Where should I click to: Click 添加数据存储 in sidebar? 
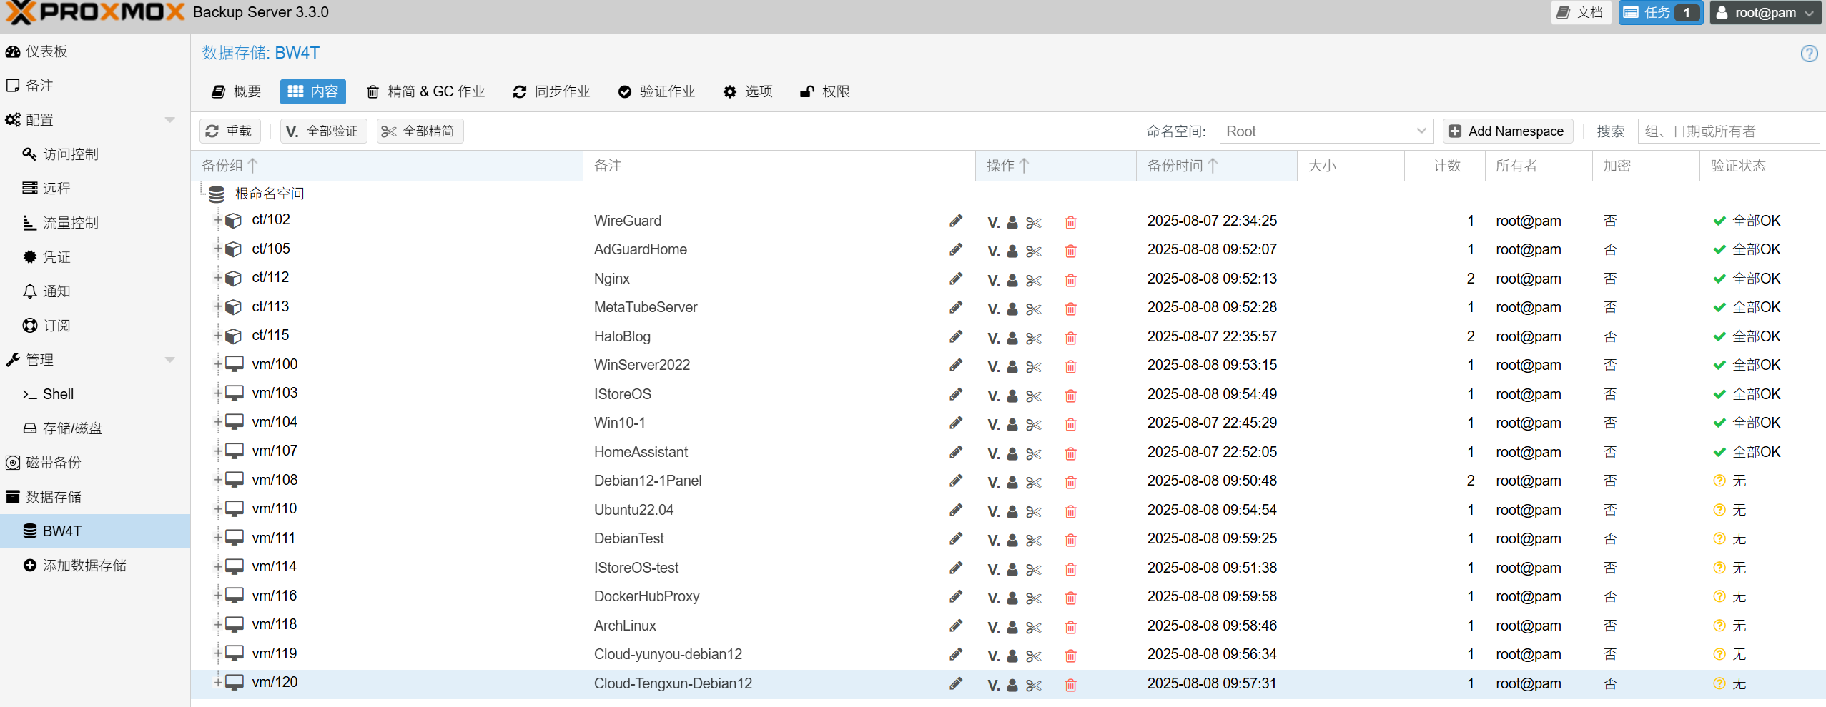coord(95,566)
